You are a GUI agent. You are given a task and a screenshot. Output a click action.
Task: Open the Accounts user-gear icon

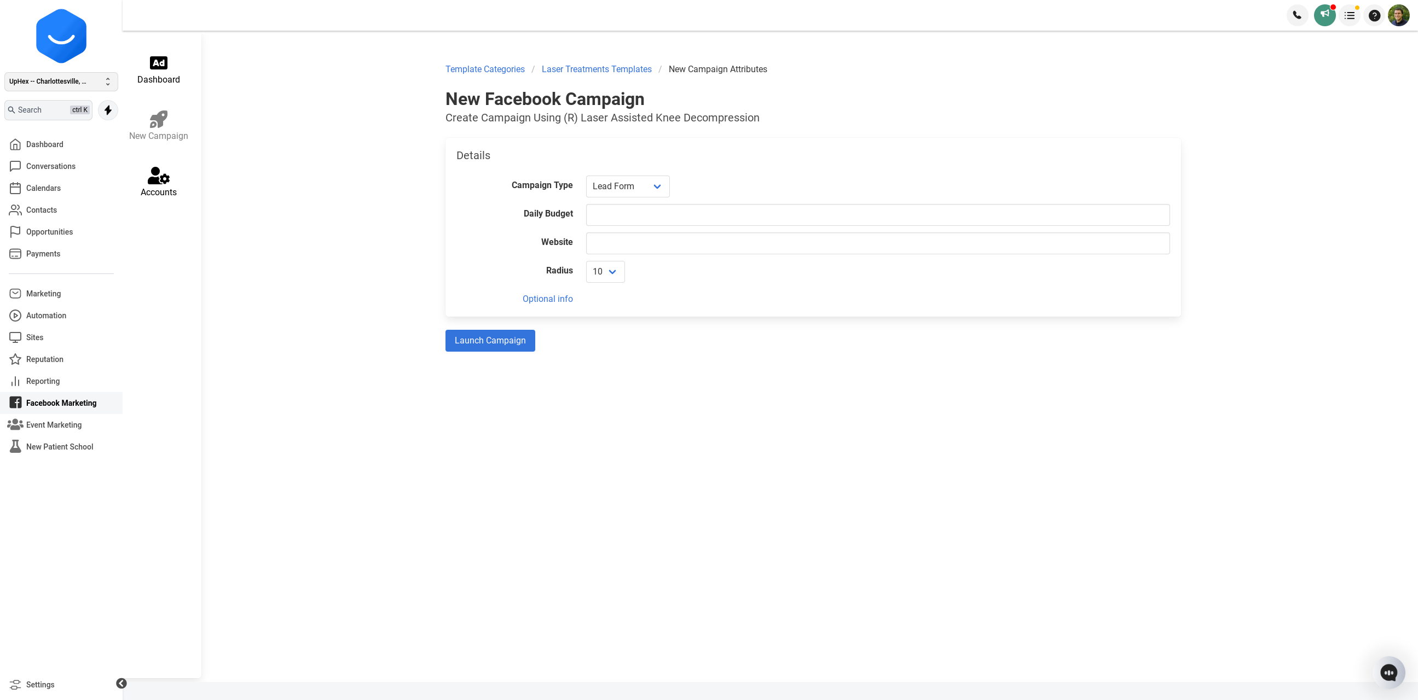pyautogui.click(x=159, y=176)
